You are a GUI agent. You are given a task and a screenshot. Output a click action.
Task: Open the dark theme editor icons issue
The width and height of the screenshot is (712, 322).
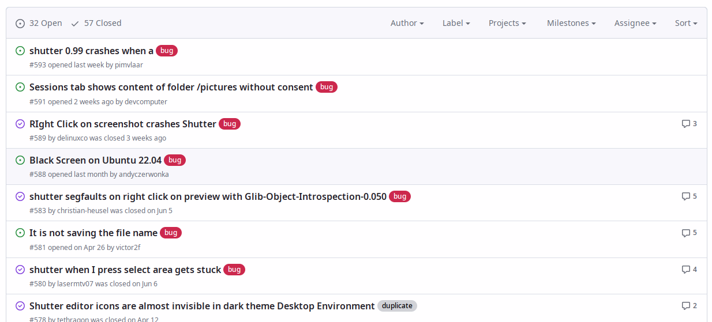coord(202,306)
